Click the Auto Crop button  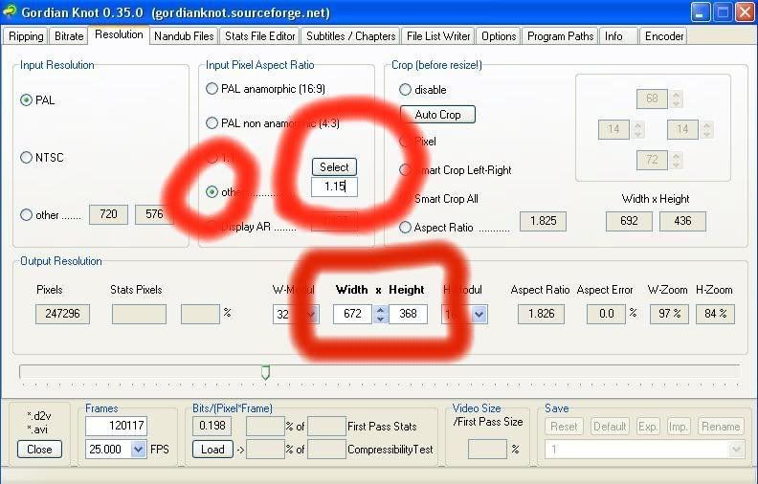point(437,115)
